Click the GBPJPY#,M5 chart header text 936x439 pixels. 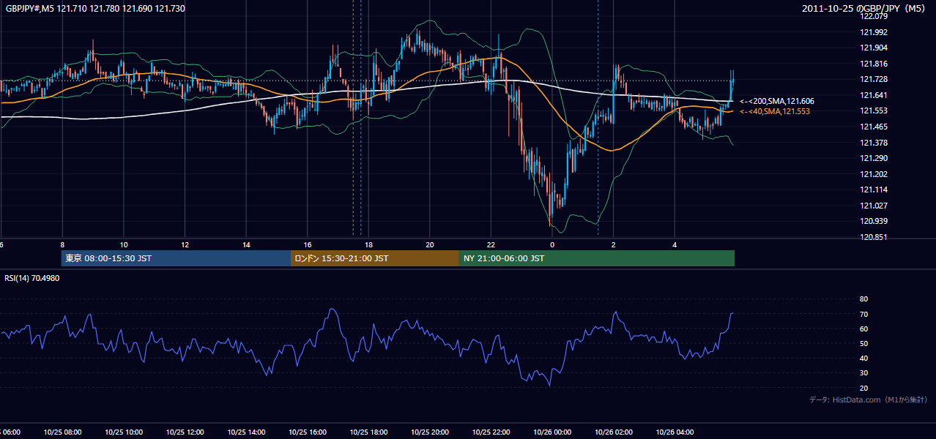click(95, 8)
